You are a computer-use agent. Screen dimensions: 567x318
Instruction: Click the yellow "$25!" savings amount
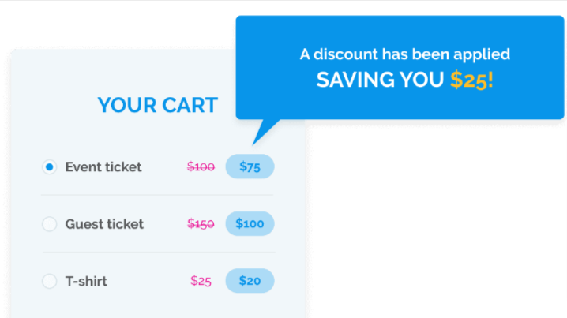[471, 80]
